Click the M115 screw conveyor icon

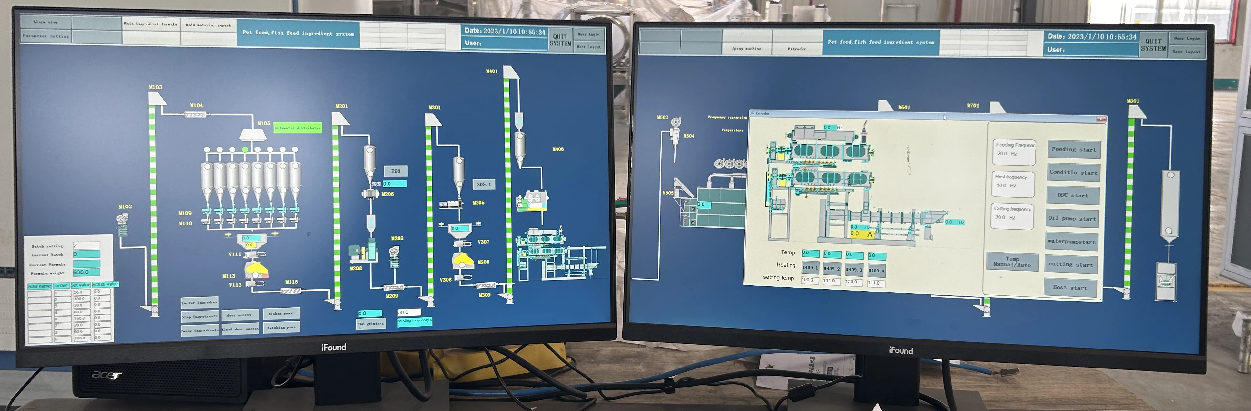coord(291,291)
